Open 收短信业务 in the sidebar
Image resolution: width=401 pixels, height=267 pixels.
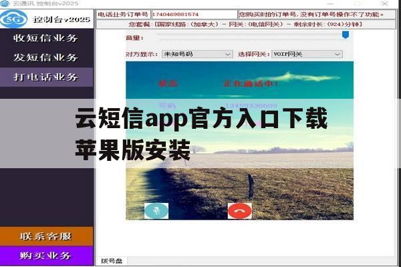[47, 38]
